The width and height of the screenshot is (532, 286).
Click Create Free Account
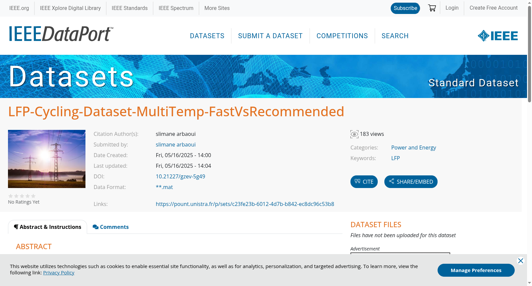point(493,8)
